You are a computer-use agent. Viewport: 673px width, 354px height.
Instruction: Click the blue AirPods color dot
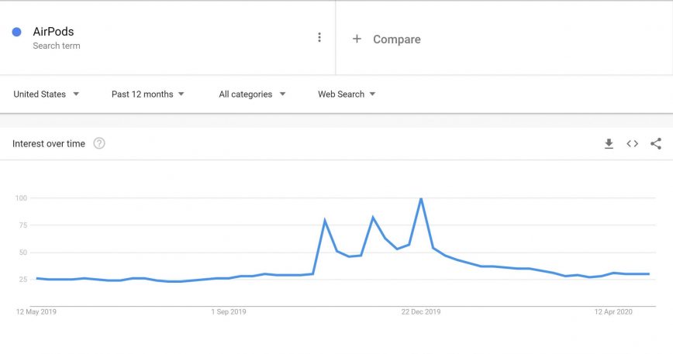16,32
